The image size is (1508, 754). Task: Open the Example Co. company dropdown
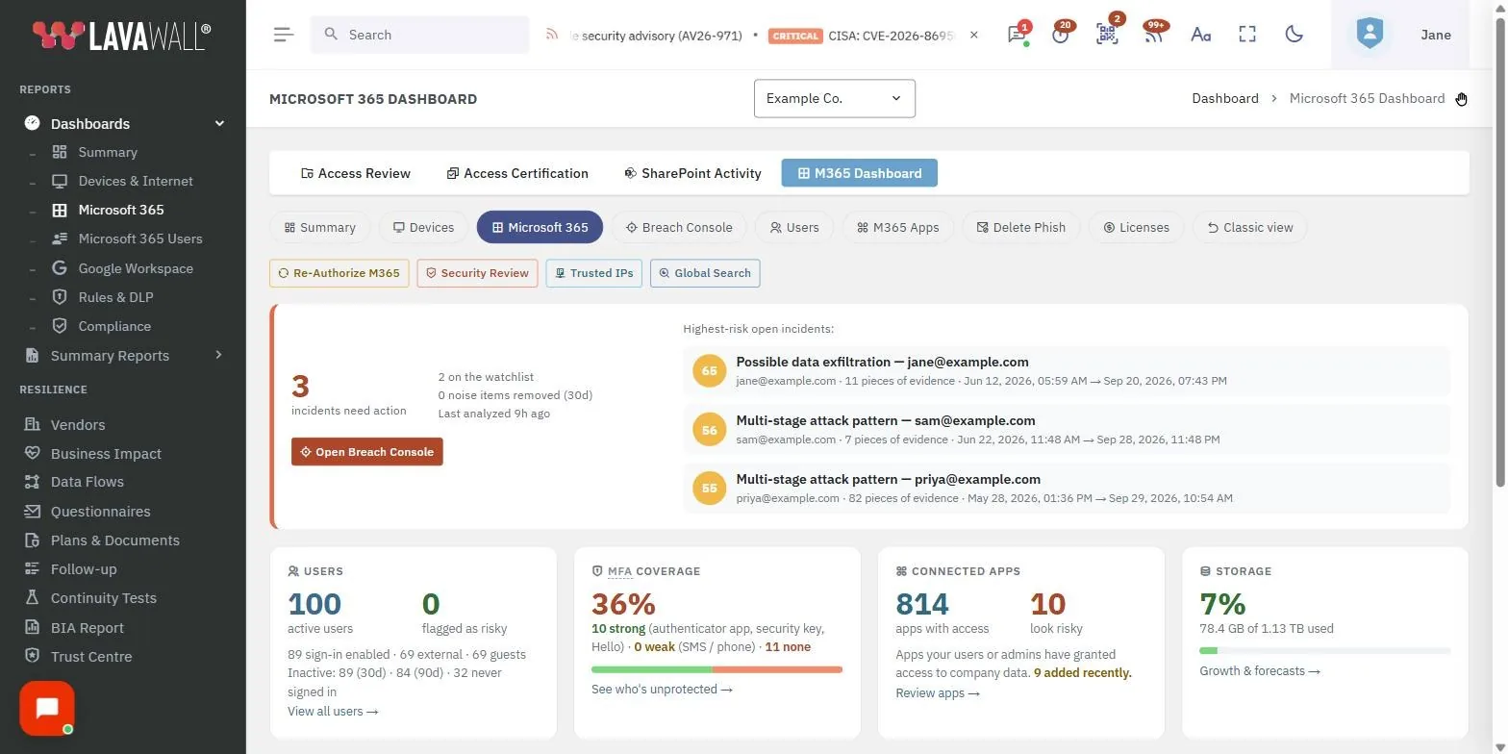pyautogui.click(x=835, y=98)
